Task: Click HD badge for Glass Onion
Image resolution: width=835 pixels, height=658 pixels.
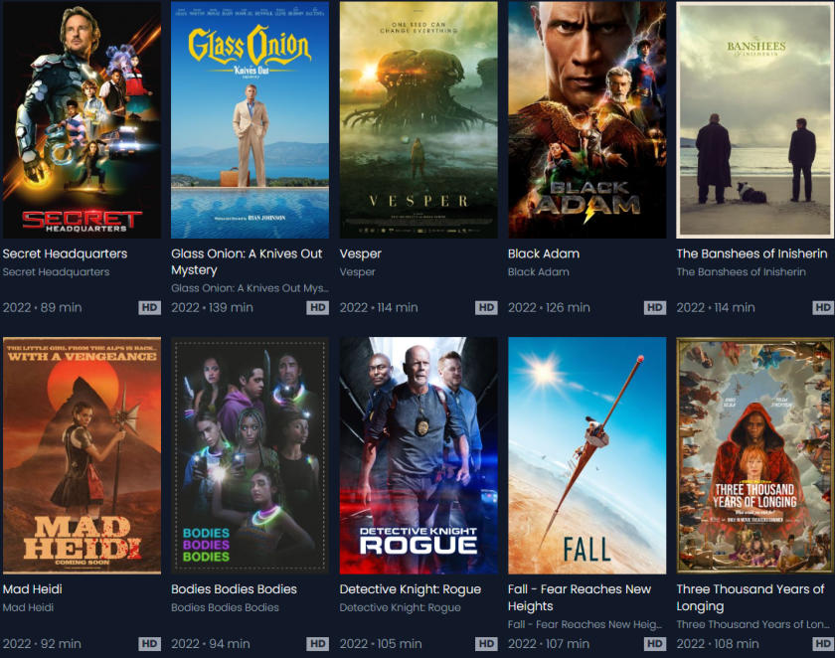Action: [318, 308]
